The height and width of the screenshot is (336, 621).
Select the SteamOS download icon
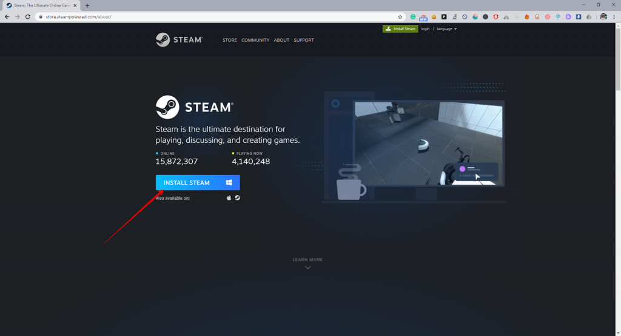click(237, 198)
